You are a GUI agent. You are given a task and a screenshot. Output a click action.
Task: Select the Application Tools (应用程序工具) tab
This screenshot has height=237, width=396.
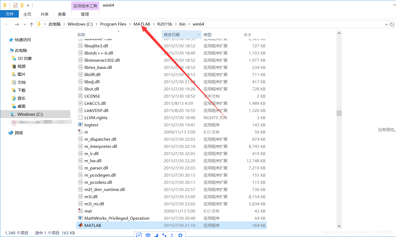pyautogui.click(x=85, y=6)
